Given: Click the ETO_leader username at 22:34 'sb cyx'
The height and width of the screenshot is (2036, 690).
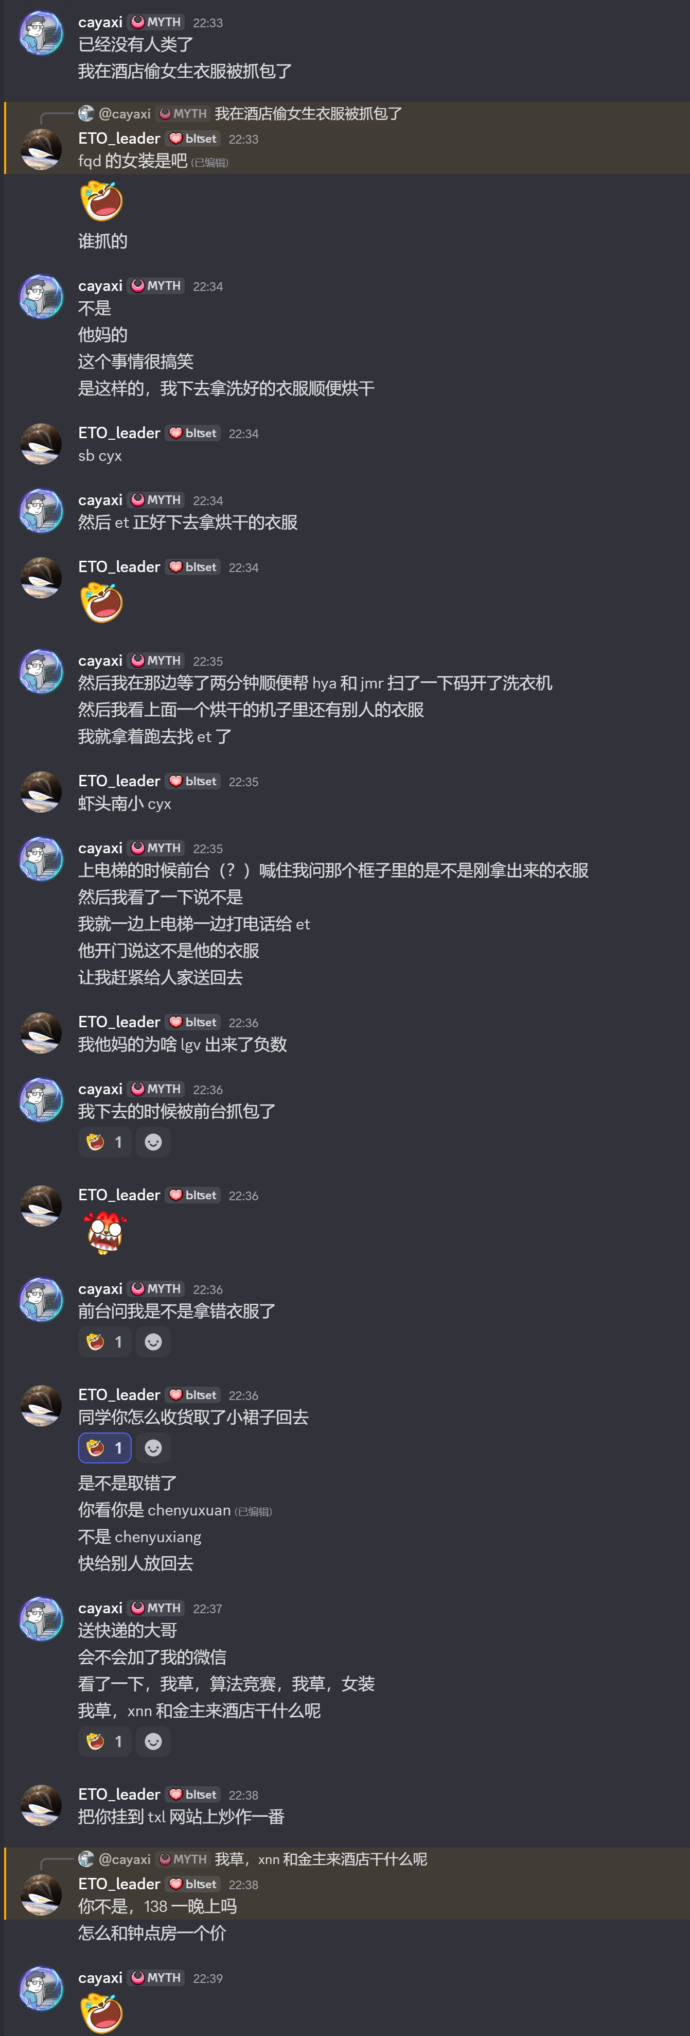Looking at the screenshot, I should coord(119,433).
